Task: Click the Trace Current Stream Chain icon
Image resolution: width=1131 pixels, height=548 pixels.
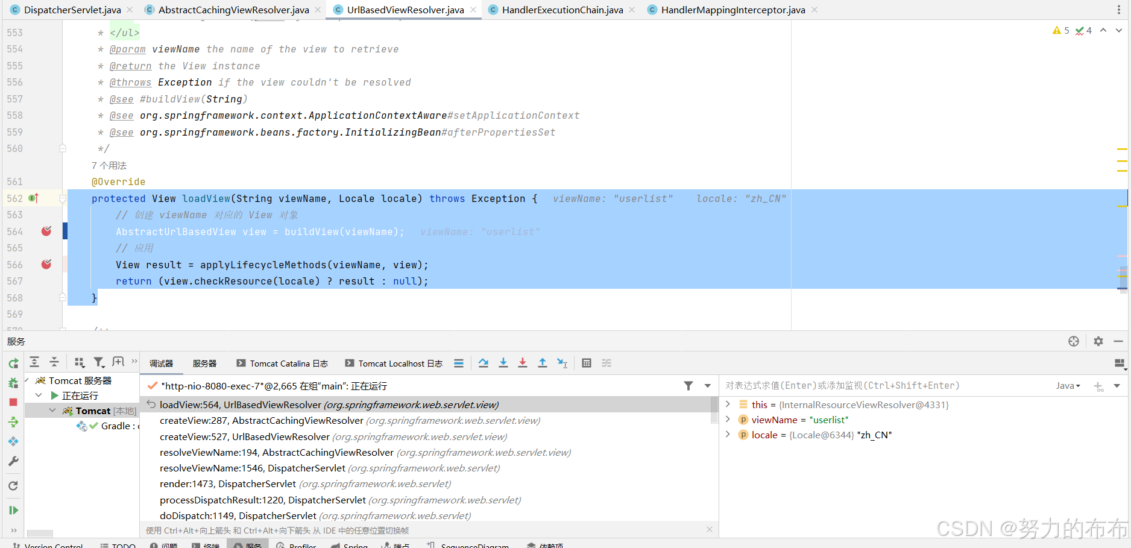Action: click(x=606, y=363)
